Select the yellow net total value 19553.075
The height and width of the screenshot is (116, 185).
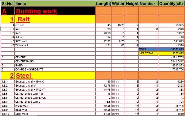point(171,53)
